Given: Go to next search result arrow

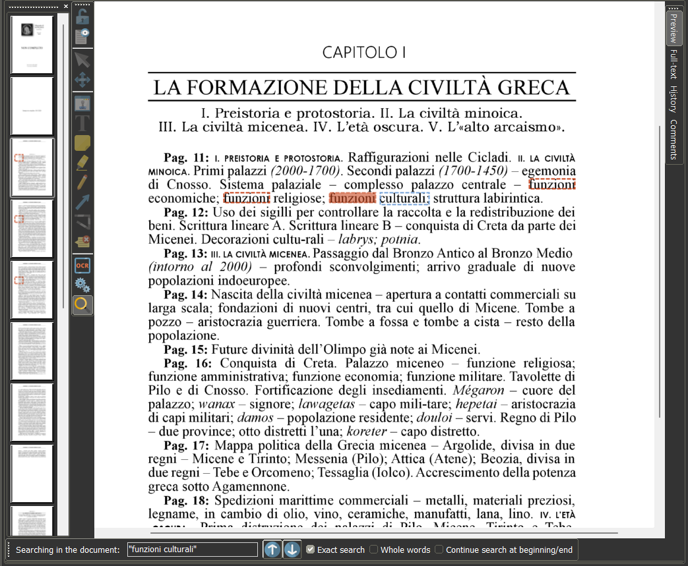Looking at the screenshot, I should (x=292, y=550).
